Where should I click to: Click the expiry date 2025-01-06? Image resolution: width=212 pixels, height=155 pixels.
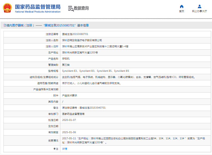[69, 132]
